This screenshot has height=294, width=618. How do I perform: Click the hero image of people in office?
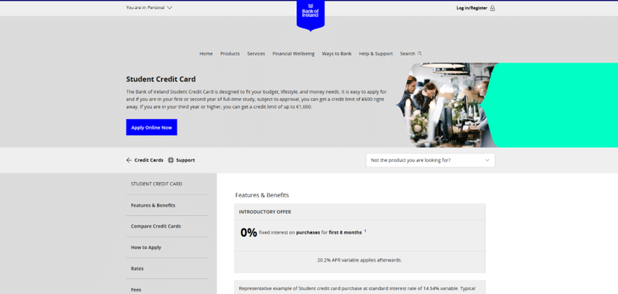pyautogui.click(x=447, y=105)
